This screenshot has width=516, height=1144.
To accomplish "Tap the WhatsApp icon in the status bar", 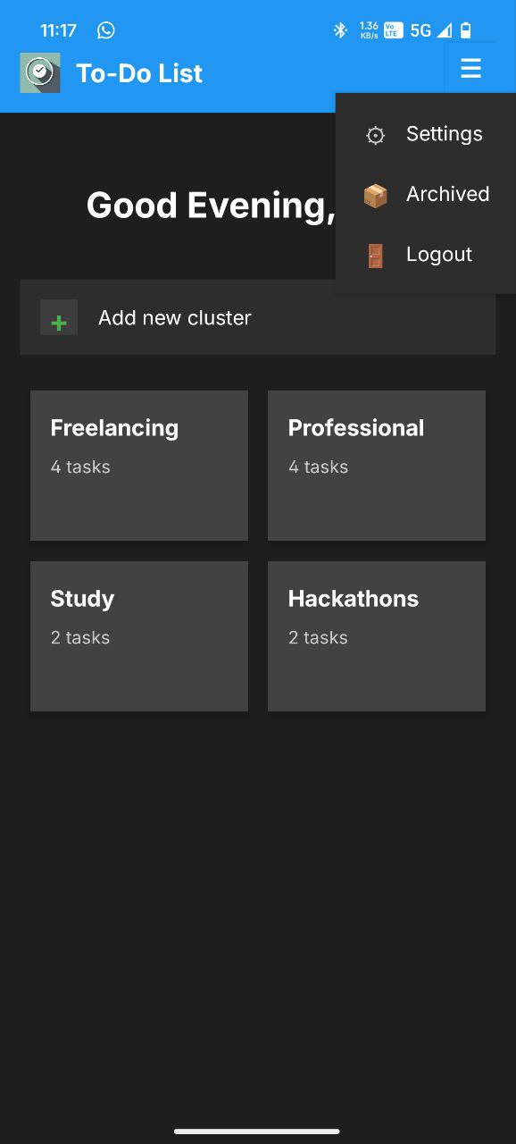I will [x=106, y=29].
